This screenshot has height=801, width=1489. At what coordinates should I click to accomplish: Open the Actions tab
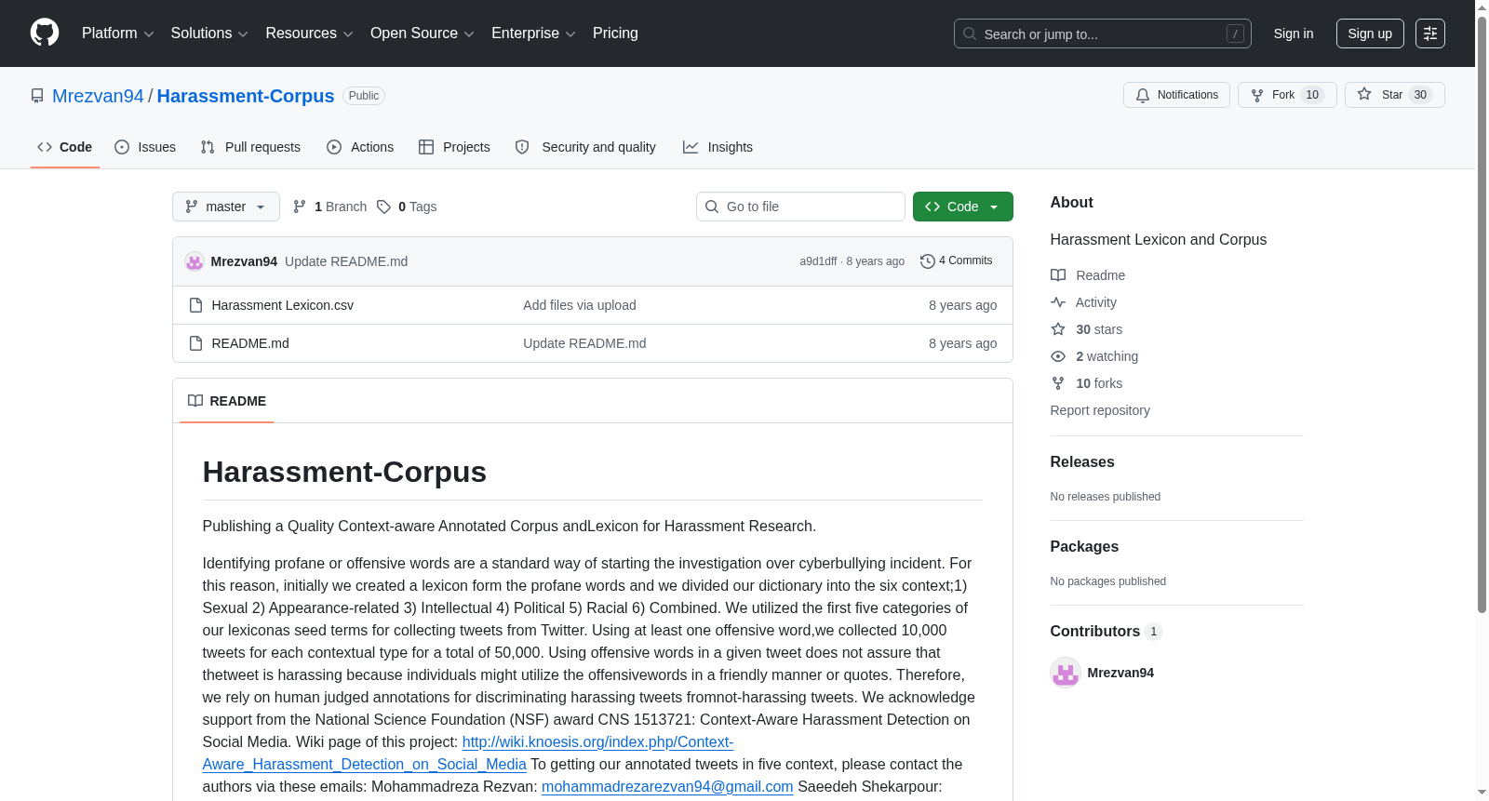pos(360,147)
